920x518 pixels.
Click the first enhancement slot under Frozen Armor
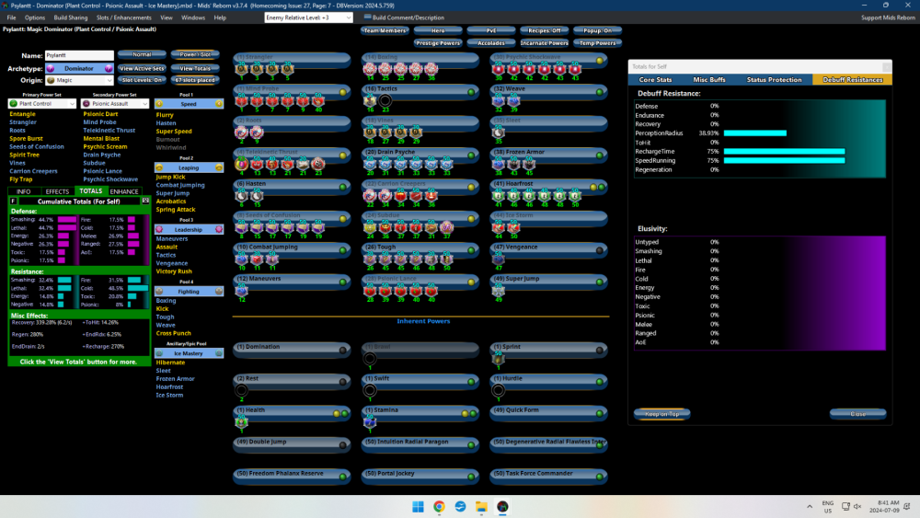click(x=498, y=164)
